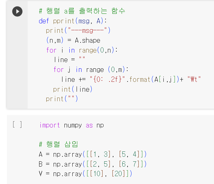This screenshot has width=214, height=184.
Task: Click the line 'def pprint(msg, A):'
Action: (x=73, y=21)
